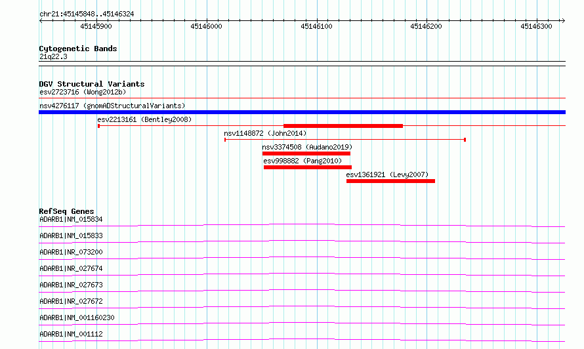584x349 pixels.
Task: Click ruler position 45146200
Action: click(426, 26)
